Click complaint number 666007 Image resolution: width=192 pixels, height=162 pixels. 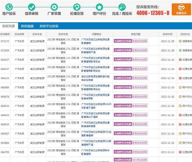pyautogui.click(x=5, y=133)
